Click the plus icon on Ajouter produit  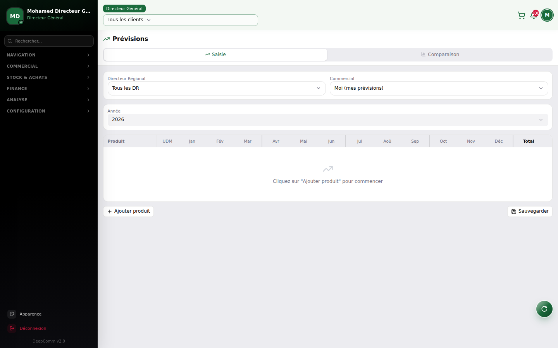click(110, 212)
